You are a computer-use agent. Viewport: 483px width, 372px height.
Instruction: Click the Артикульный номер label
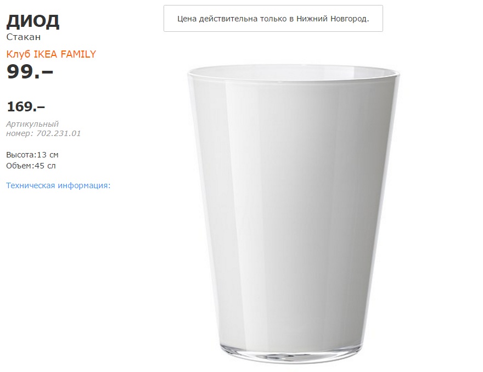[x=32, y=129]
